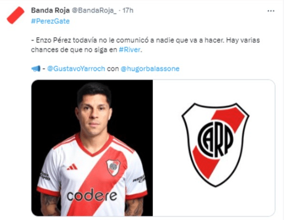Open the @GustavoYarroch mention
284x220 pixels.
click(76, 68)
